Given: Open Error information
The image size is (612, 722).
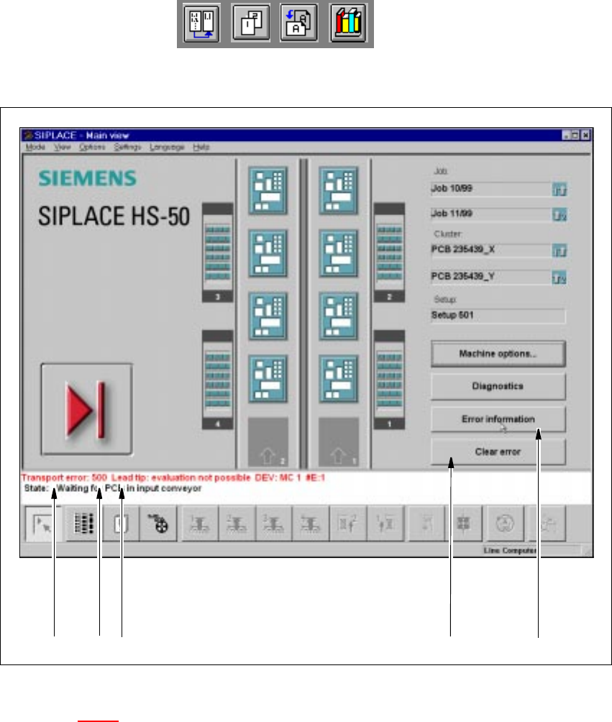Looking at the screenshot, I should point(498,419).
